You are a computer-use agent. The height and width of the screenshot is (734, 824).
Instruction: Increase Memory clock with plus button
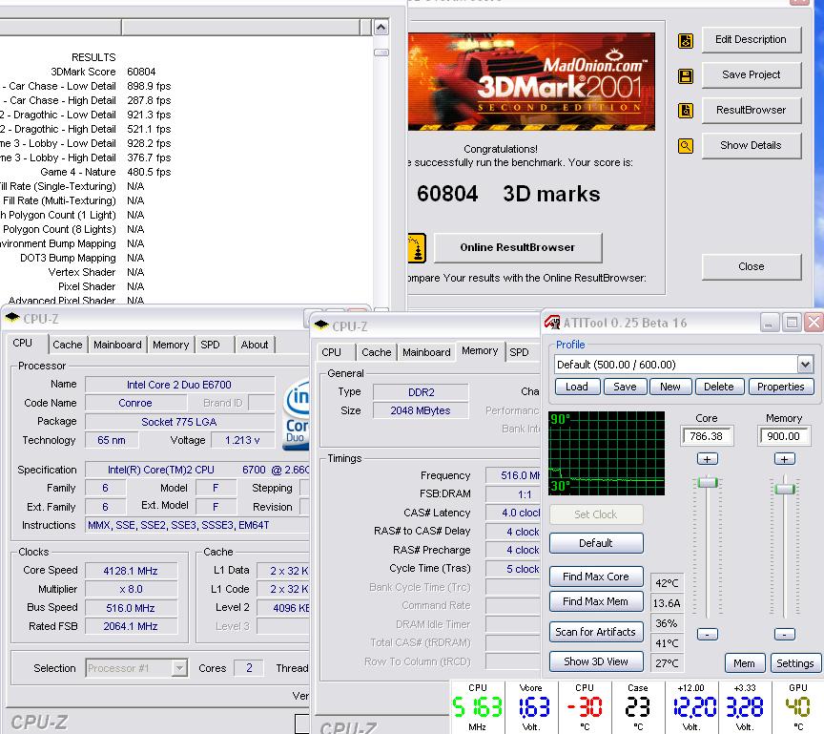pos(785,459)
